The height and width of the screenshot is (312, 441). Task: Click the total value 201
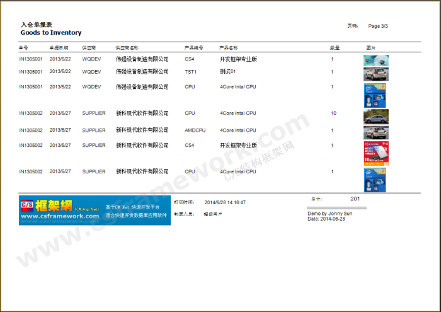[x=355, y=199]
